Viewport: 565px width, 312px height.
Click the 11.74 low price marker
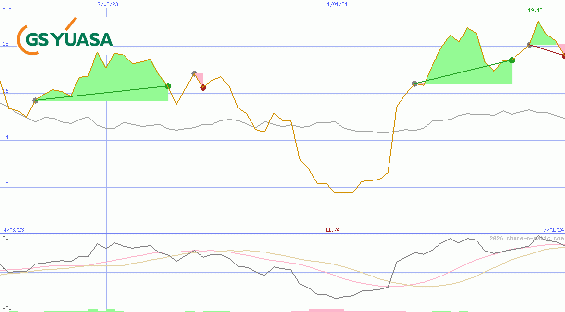point(332,230)
